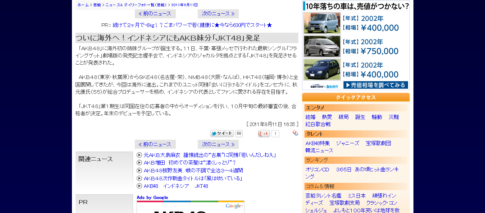Open 誕生 quick access link

click(x=360, y=117)
